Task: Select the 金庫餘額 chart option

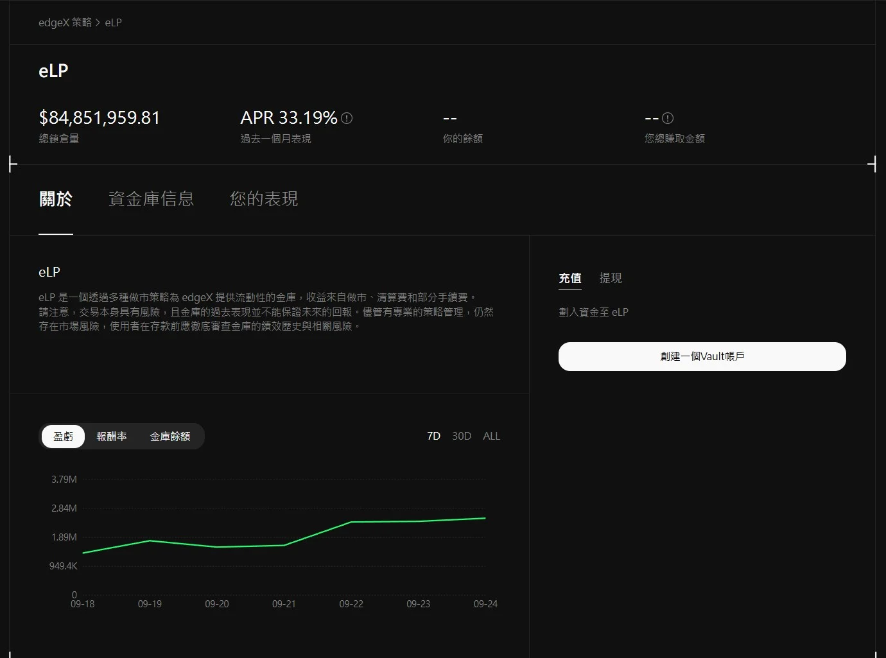Action: click(x=170, y=436)
